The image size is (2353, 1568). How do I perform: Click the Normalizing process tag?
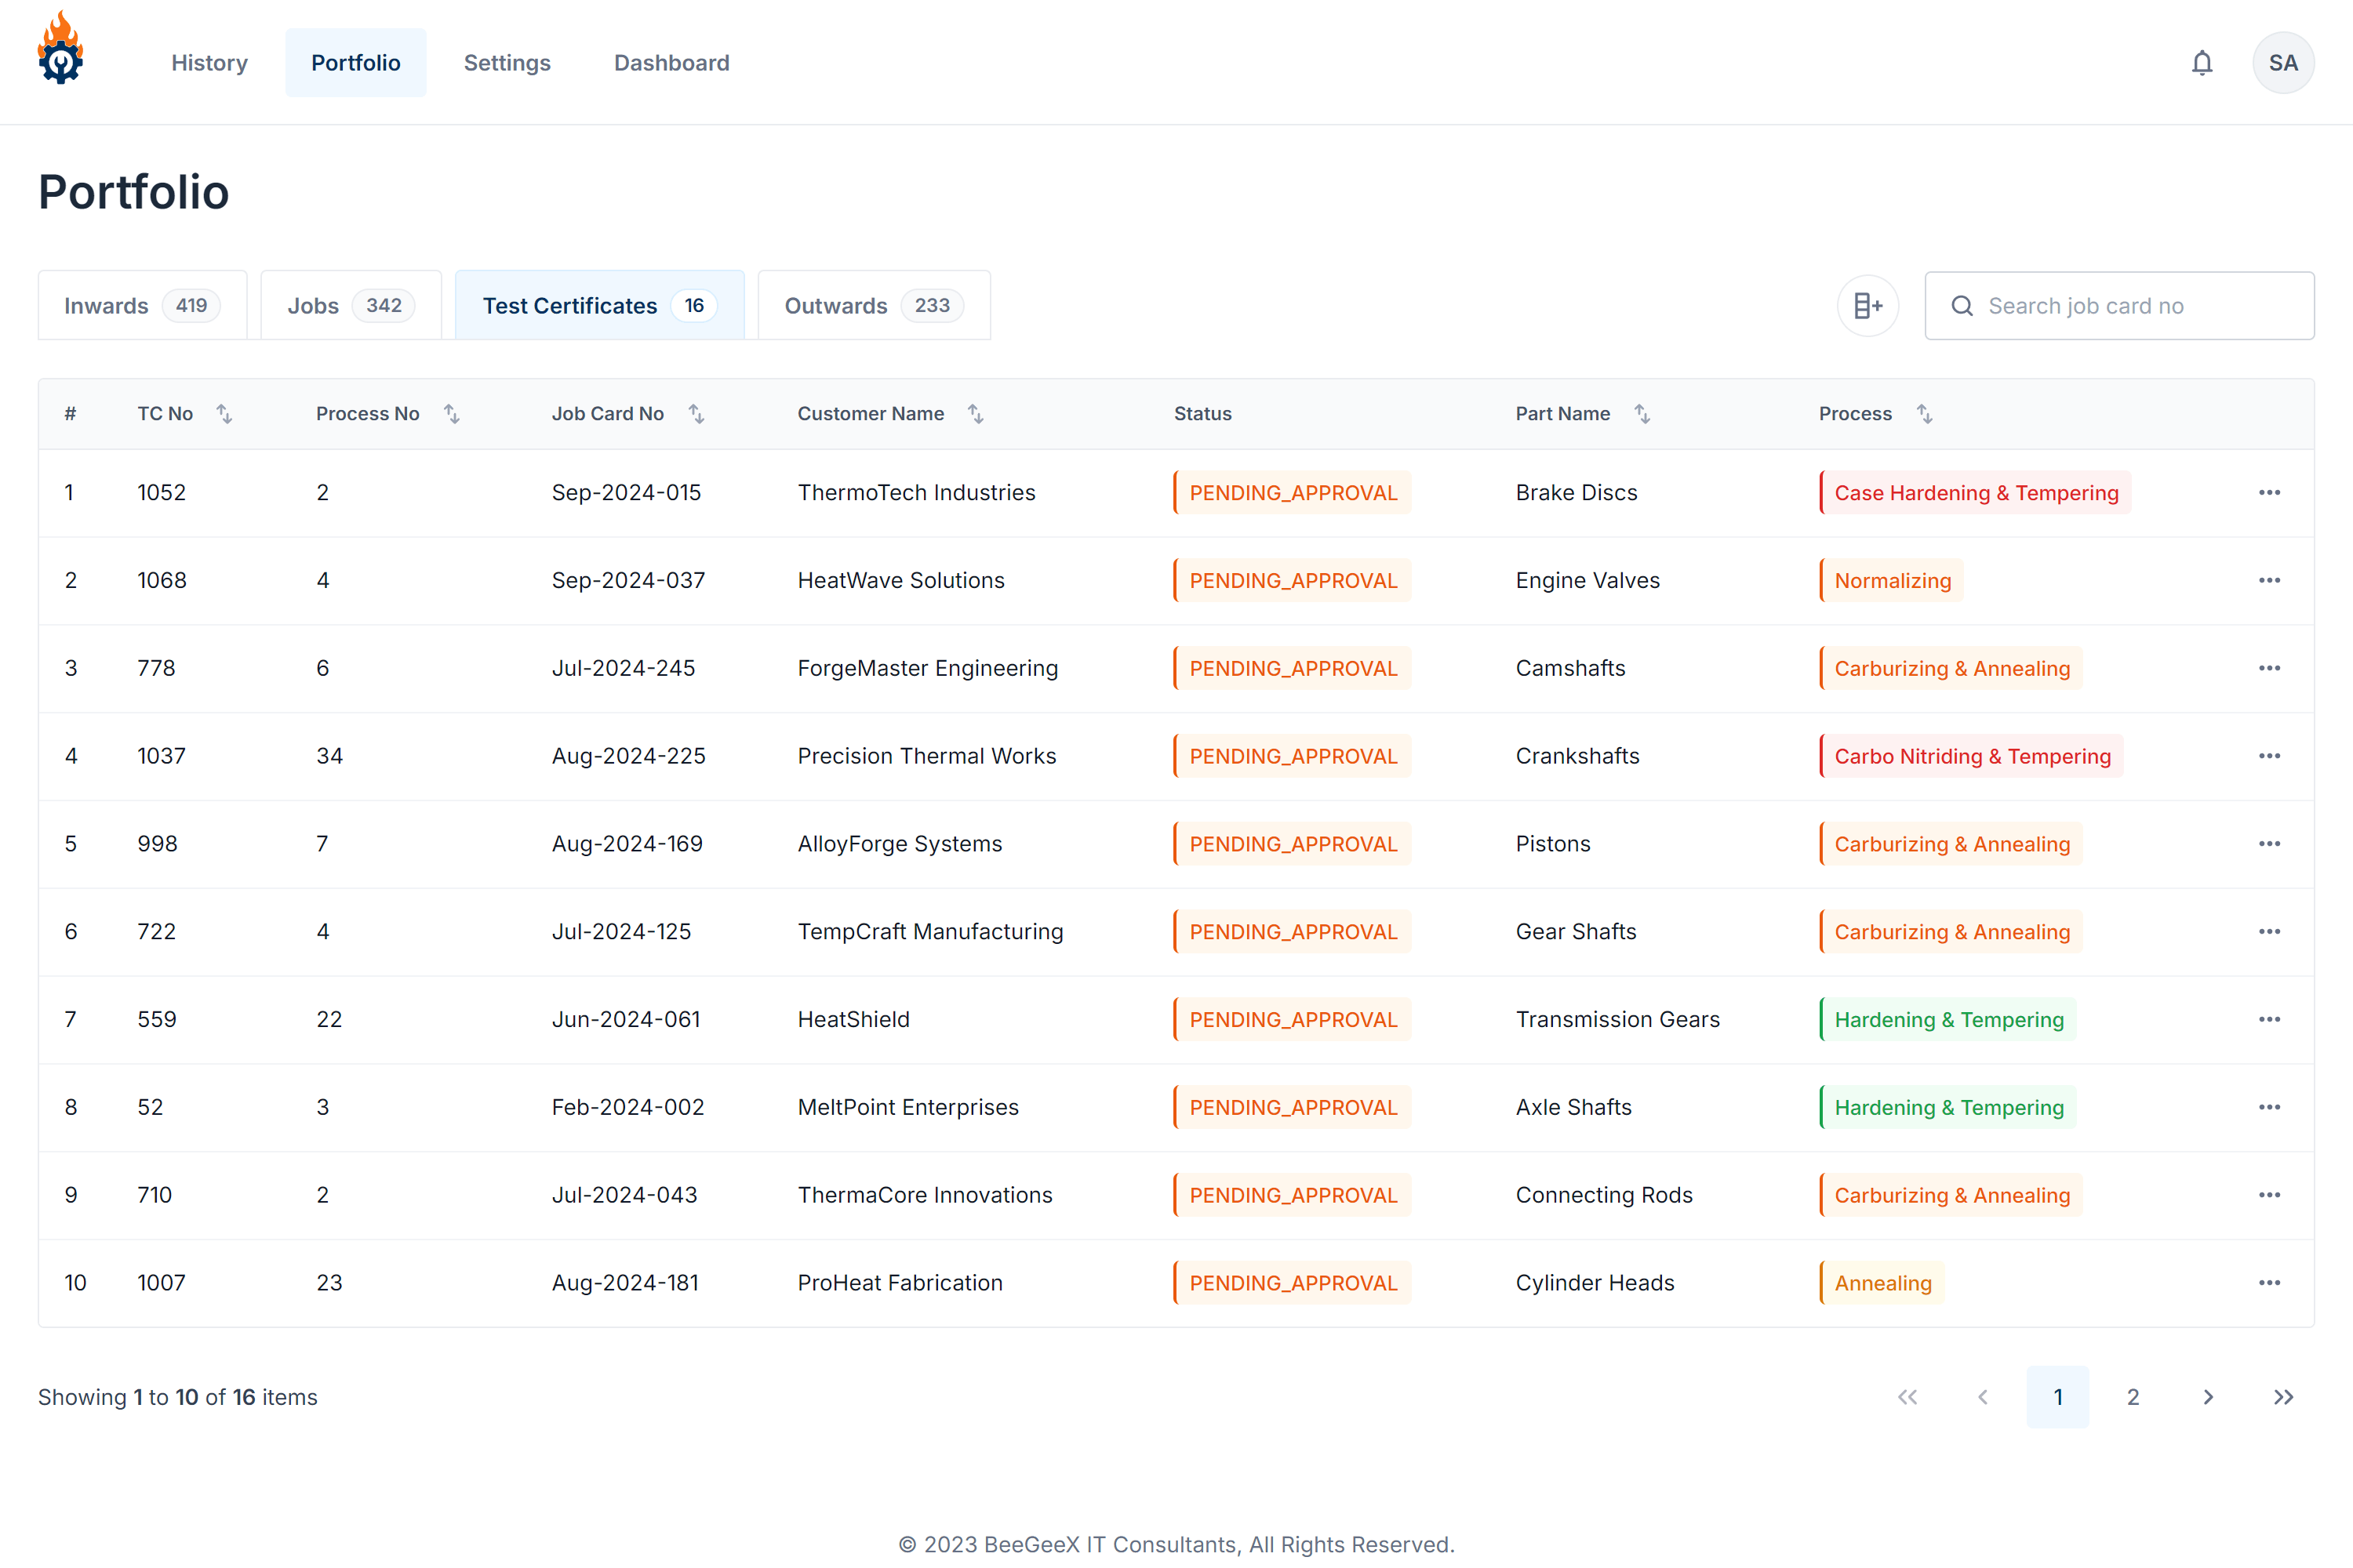(x=1891, y=581)
